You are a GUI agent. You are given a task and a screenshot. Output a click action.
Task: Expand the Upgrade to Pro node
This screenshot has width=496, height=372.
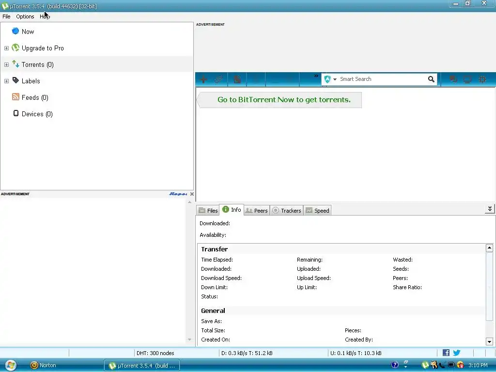click(x=6, y=48)
